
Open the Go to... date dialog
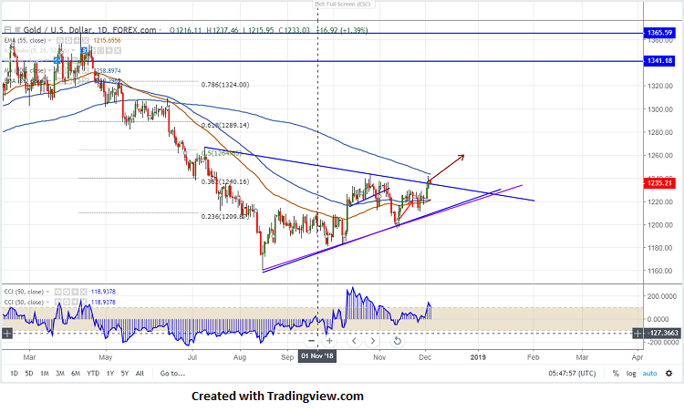[x=172, y=374]
